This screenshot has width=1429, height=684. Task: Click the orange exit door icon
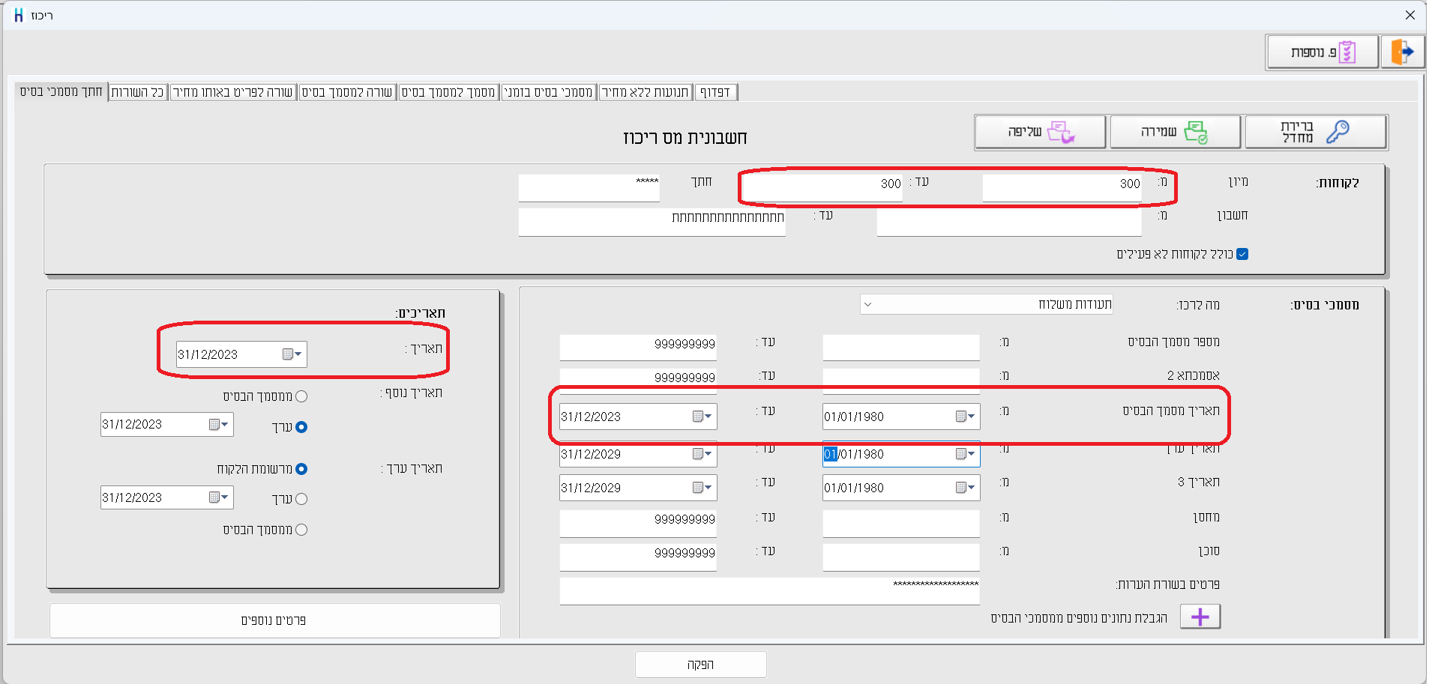click(1402, 52)
